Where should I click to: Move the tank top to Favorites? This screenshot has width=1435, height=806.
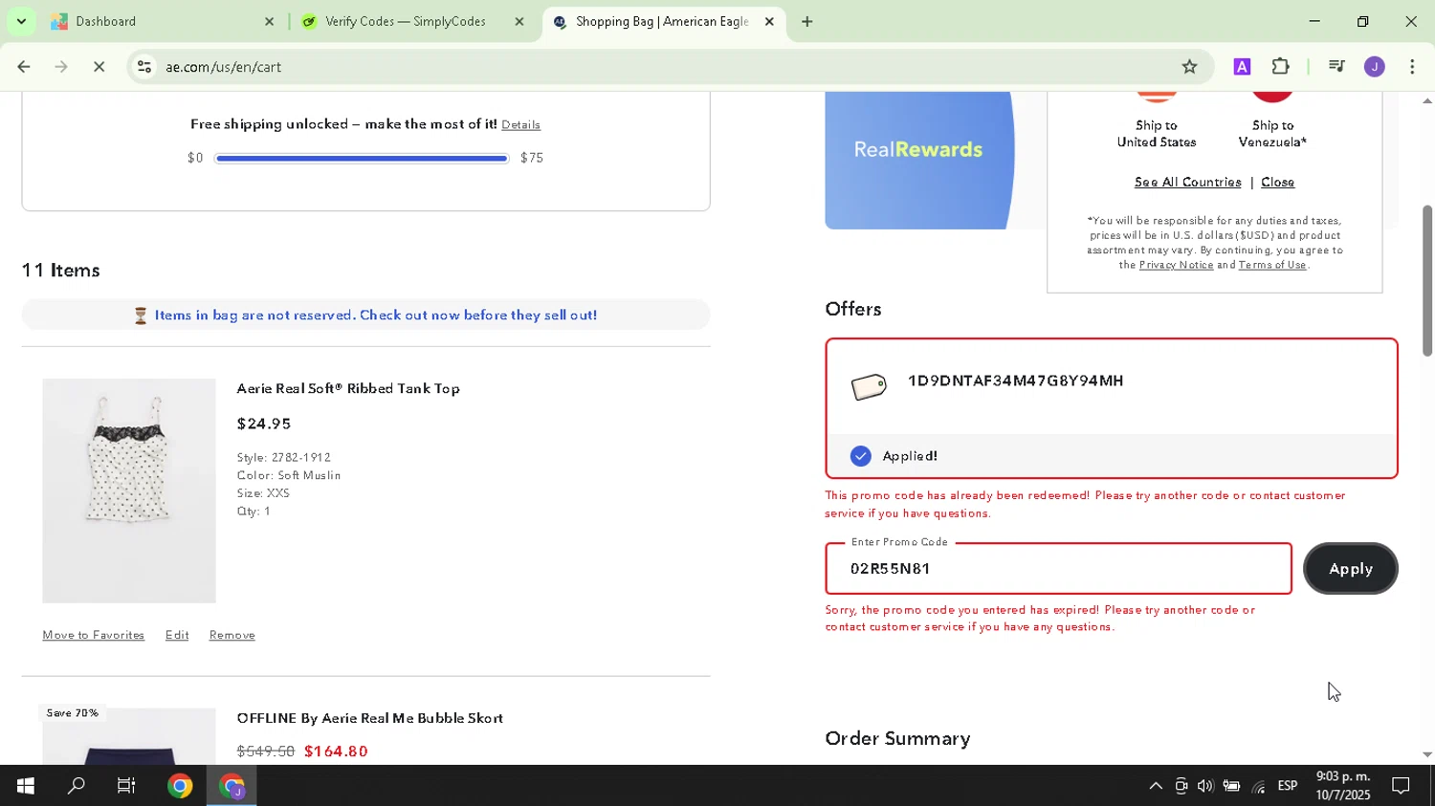(x=94, y=635)
